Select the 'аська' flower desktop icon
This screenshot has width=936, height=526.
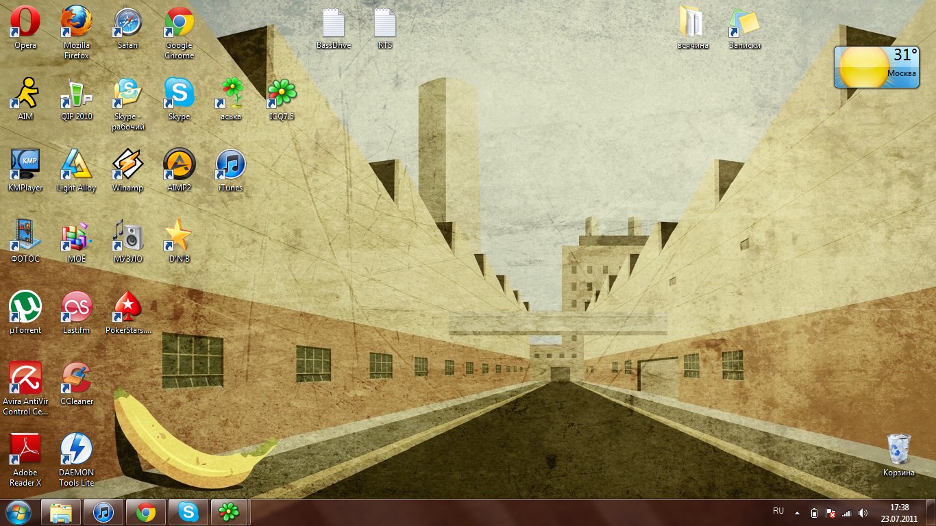click(x=231, y=99)
